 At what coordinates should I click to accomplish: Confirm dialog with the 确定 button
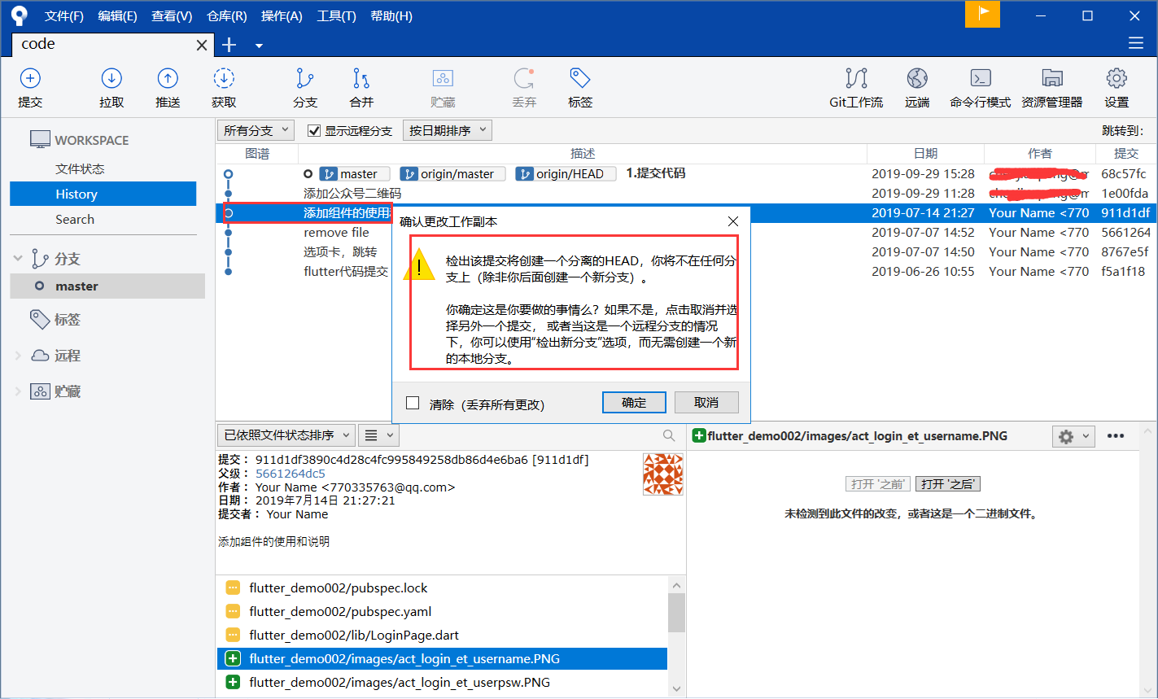(634, 402)
